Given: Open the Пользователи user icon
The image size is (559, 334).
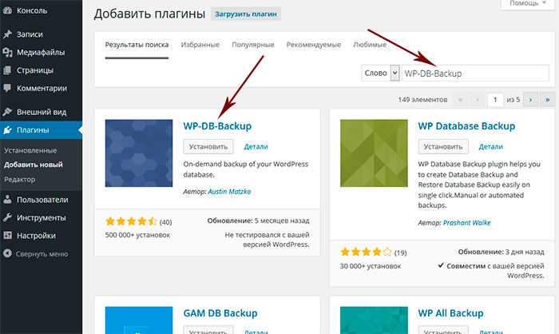Looking at the screenshot, I should pos(7,200).
